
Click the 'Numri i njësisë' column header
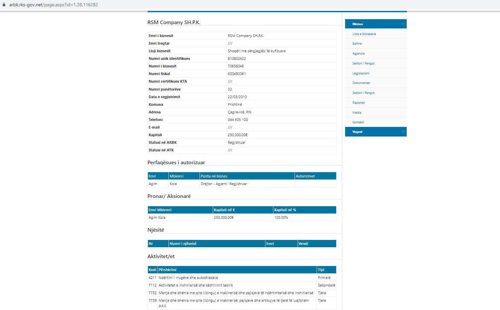click(183, 244)
